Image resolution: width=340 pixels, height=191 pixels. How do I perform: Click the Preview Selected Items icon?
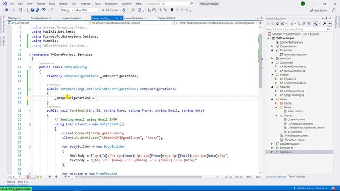329,23
